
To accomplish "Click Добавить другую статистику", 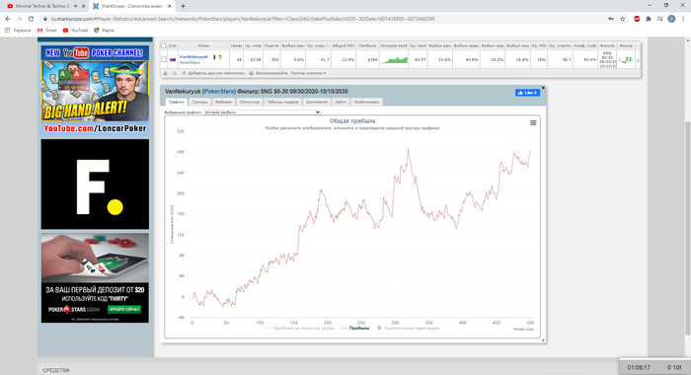I will tap(213, 73).
